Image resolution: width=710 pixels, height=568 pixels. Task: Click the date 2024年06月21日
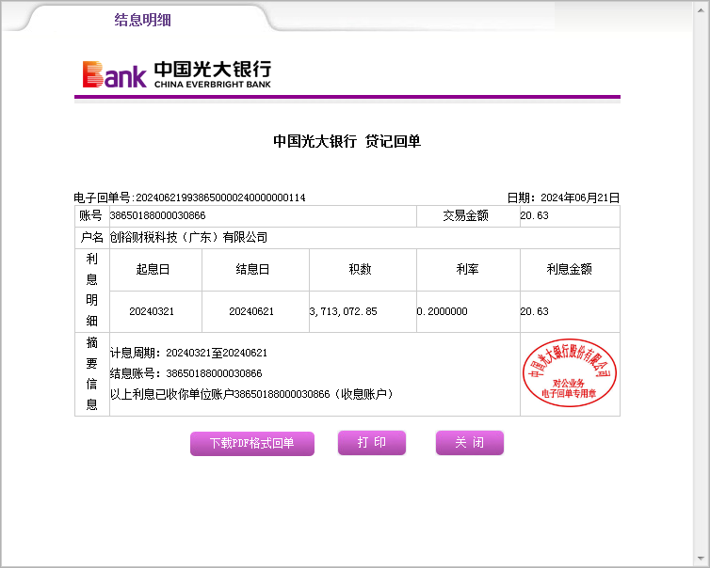580,197
